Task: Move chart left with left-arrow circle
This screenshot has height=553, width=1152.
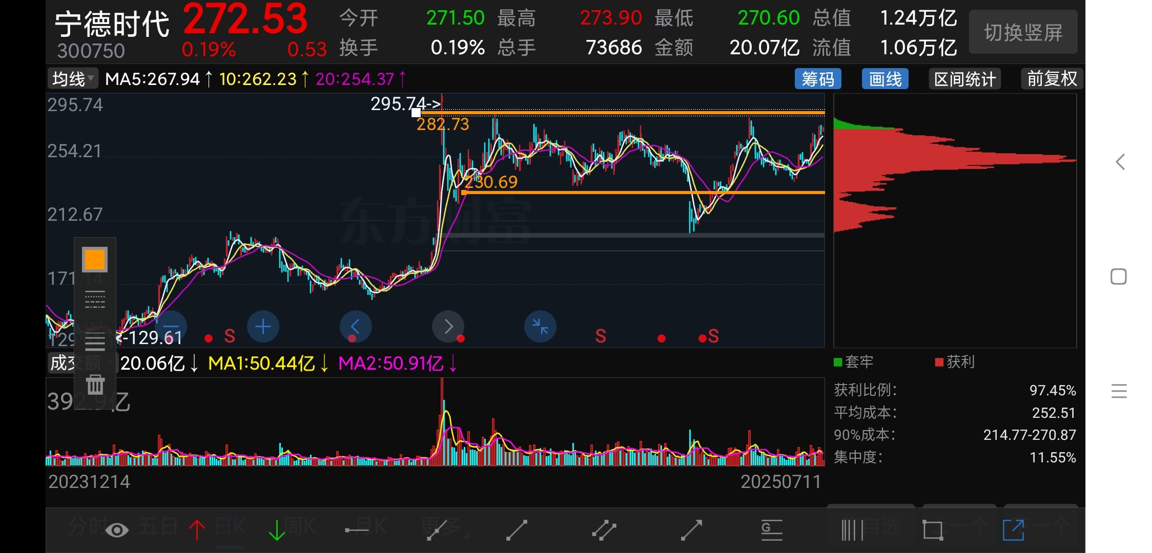Action: click(356, 327)
